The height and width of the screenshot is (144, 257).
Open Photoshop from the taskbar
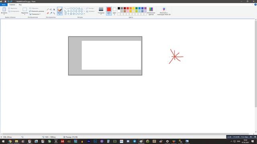[95, 141]
